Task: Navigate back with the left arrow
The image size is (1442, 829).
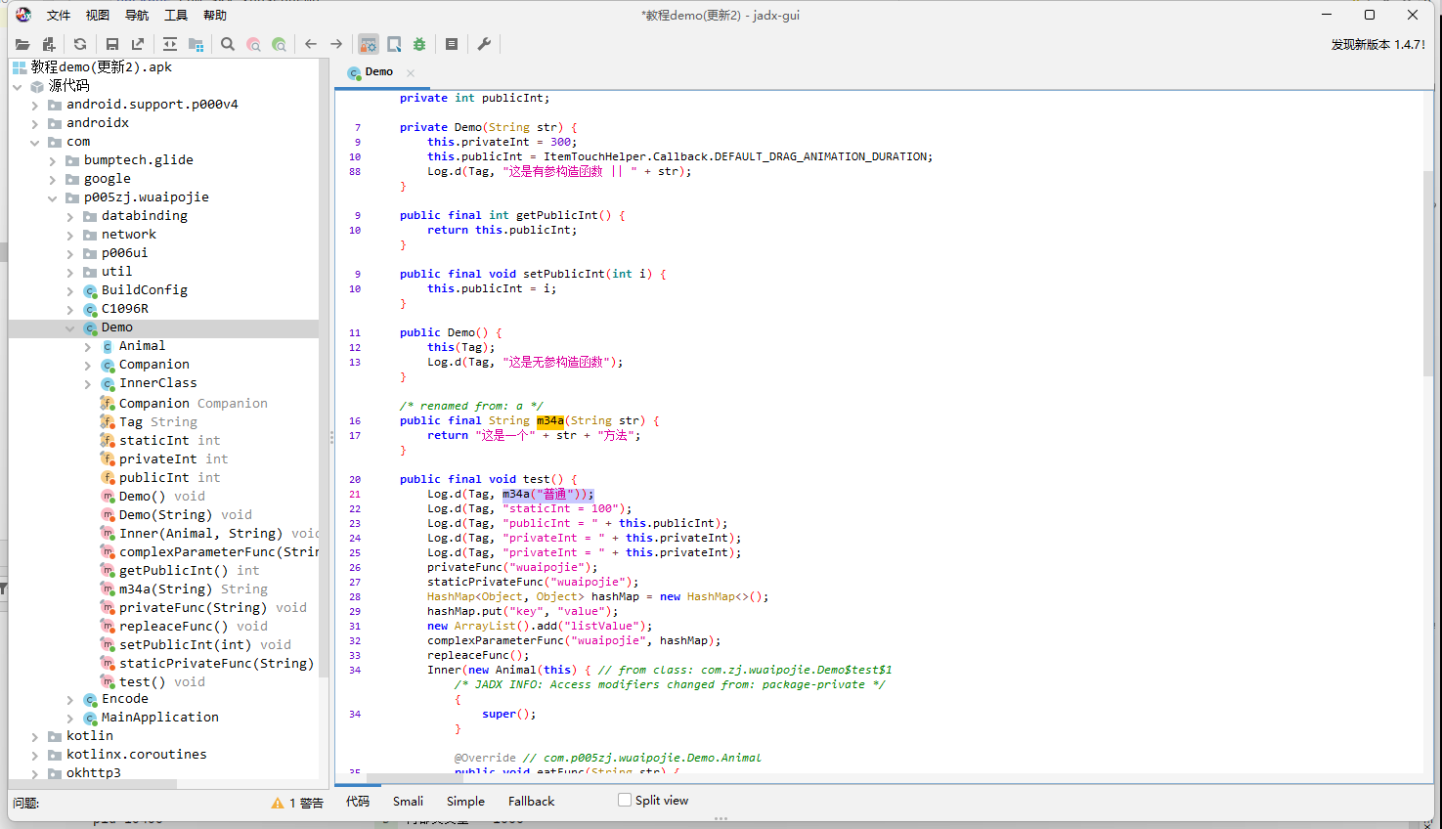Action: tap(311, 44)
